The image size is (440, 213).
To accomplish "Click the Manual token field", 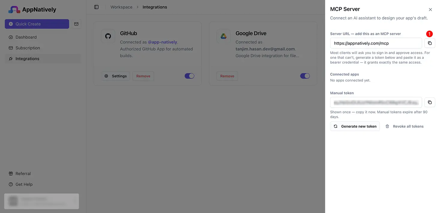I will click(x=376, y=102).
